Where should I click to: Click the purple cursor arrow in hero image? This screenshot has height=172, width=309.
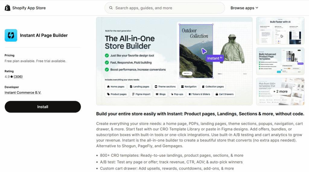[x=204, y=51]
